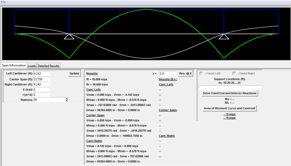Enable the Fixed Right checkbox
The width and height of the screenshot is (291, 166).
pyautogui.click(x=234, y=73)
